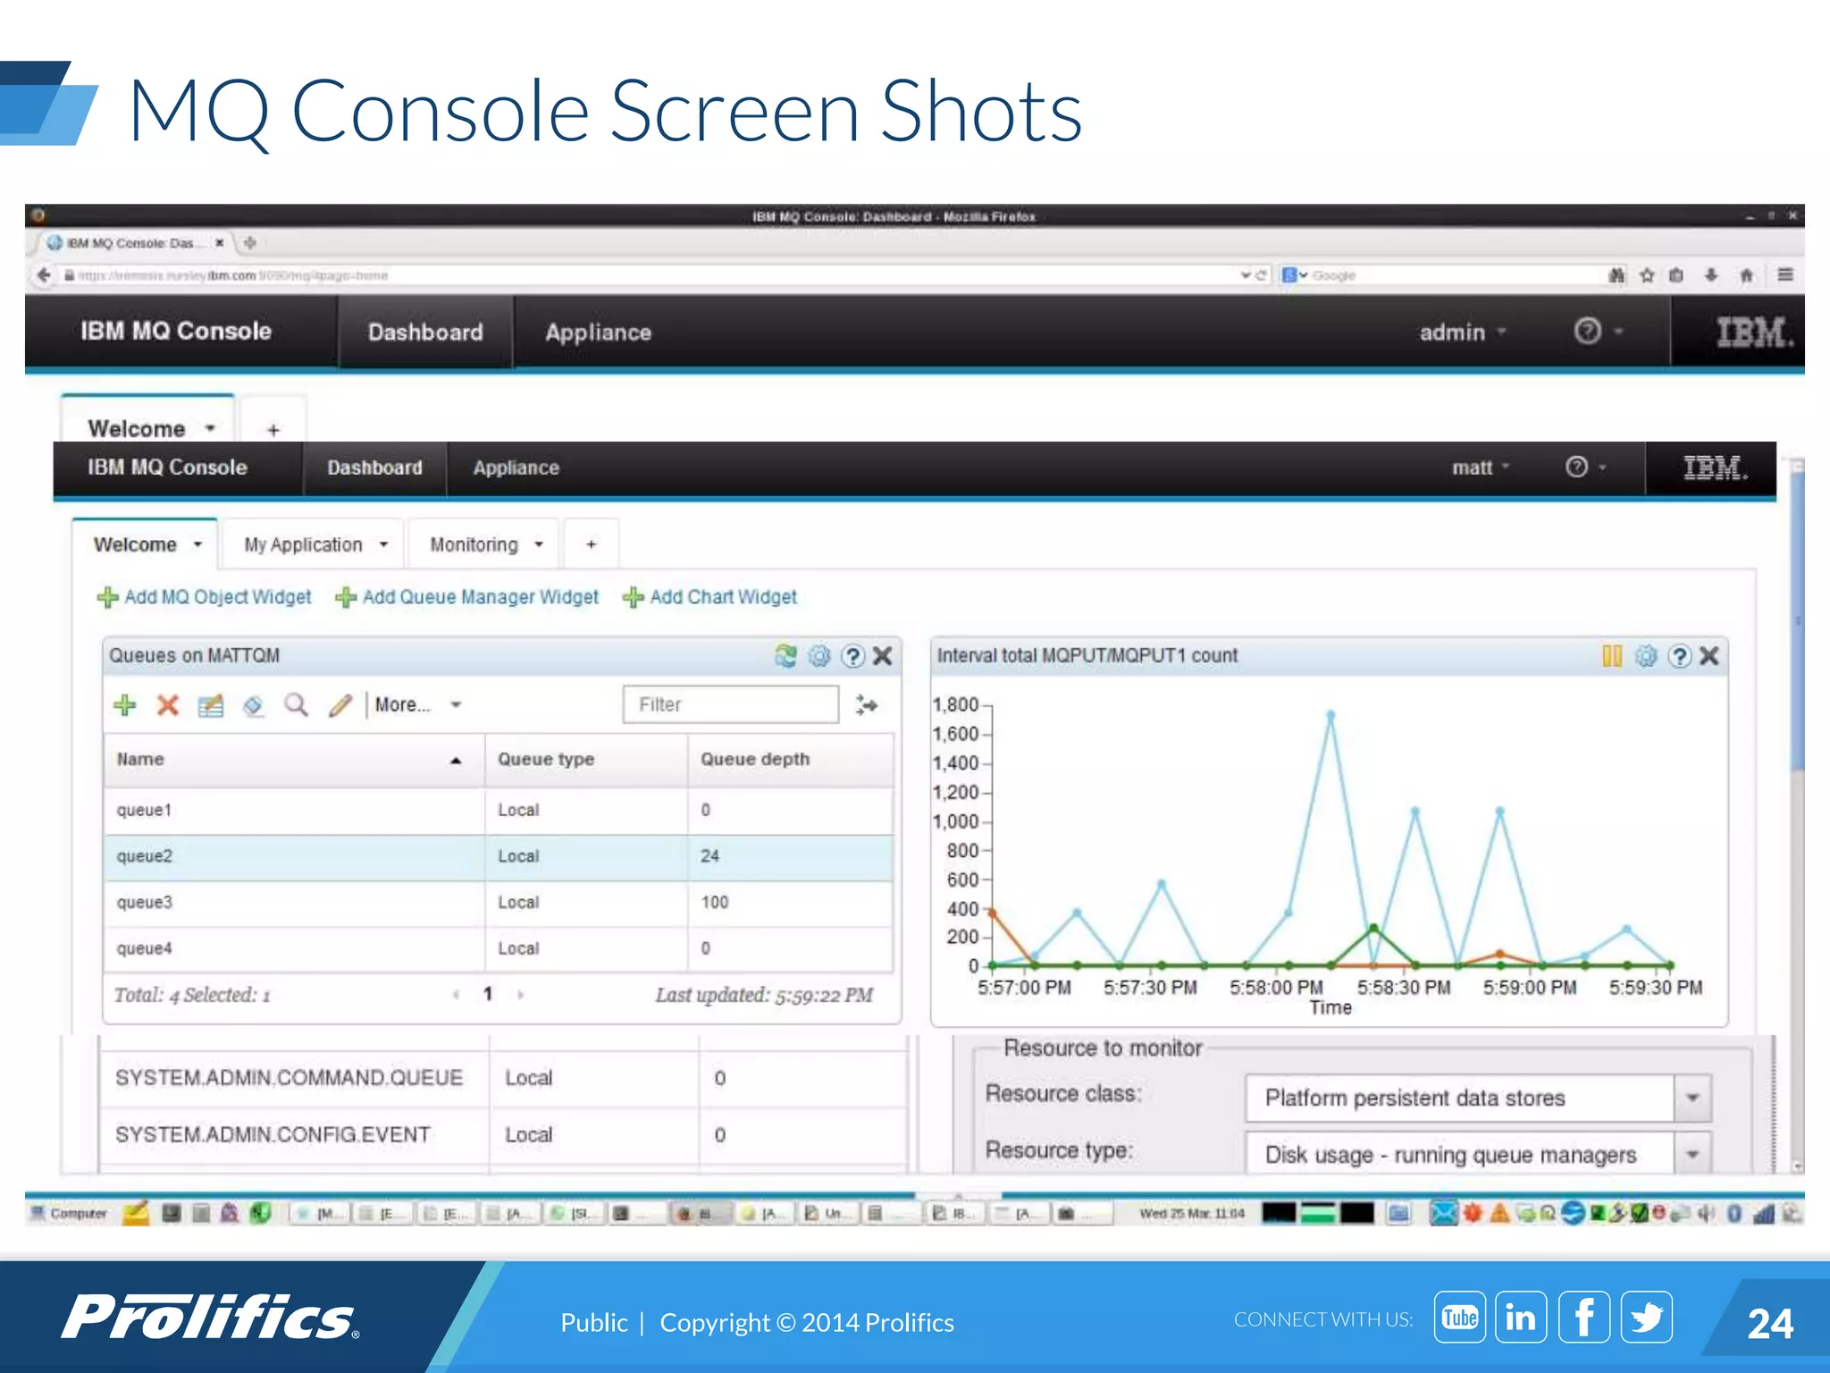1830x1373 pixels.
Task: Click the clear messages eraser icon
Action: point(254,705)
